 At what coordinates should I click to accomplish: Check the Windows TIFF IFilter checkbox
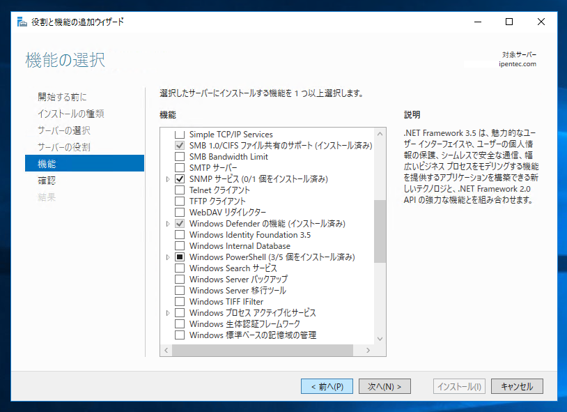[180, 302]
